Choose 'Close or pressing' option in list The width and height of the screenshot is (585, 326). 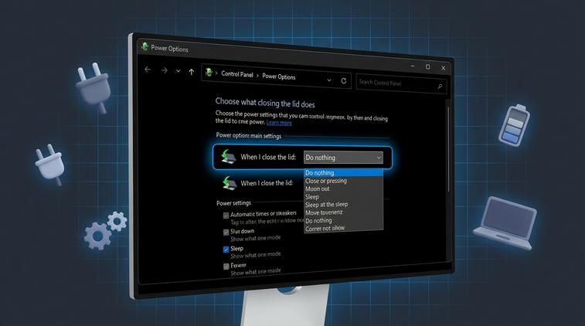click(326, 181)
